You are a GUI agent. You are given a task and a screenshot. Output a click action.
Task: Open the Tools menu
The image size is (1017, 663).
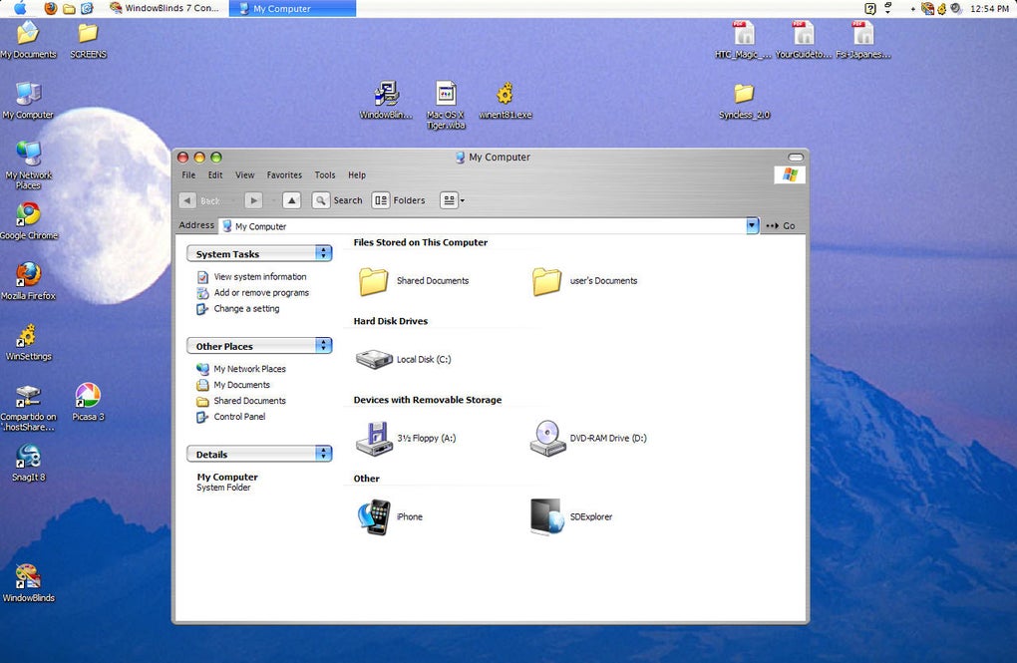click(x=325, y=175)
